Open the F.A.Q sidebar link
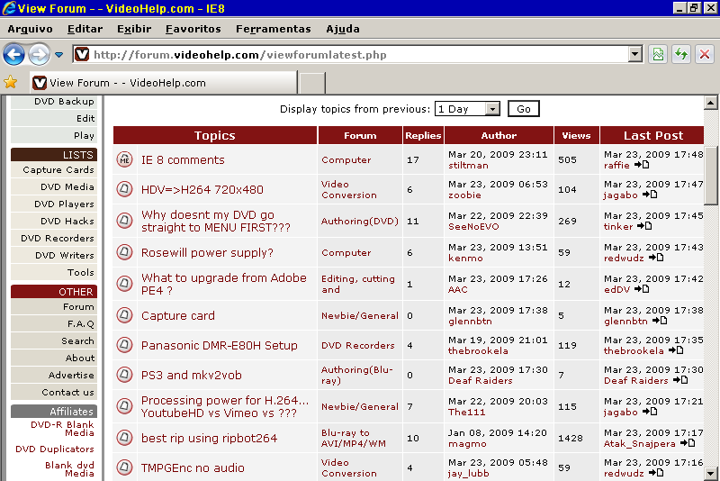This screenshot has width=720, height=481. 80,324
